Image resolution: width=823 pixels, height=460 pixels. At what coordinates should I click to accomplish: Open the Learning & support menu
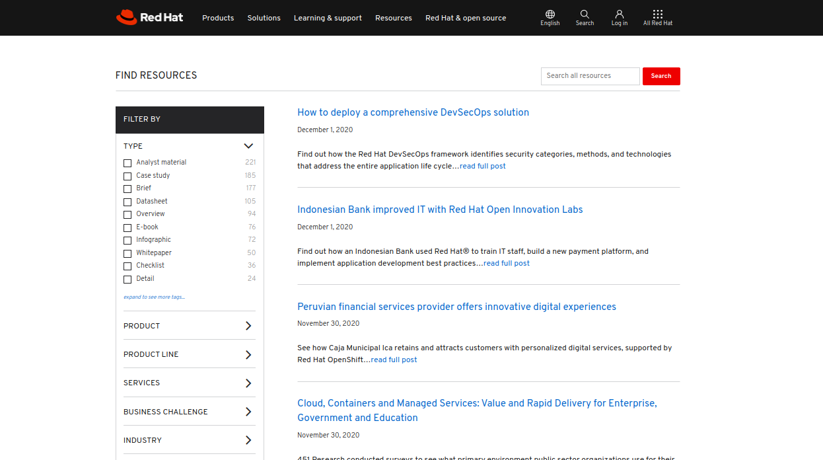click(328, 18)
